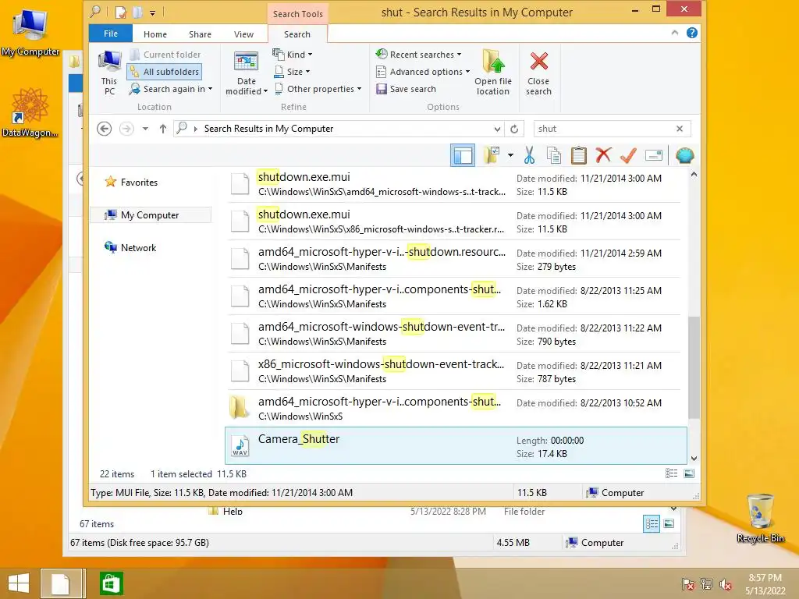
Task: Select Current folder search scope
Action: [165, 55]
